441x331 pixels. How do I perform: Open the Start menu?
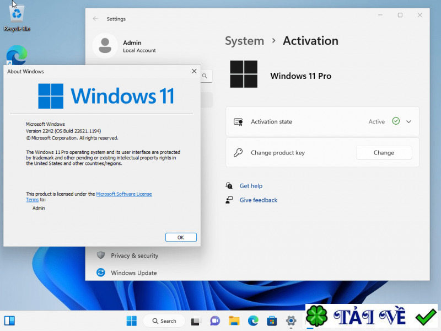click(x=131, y=321)
